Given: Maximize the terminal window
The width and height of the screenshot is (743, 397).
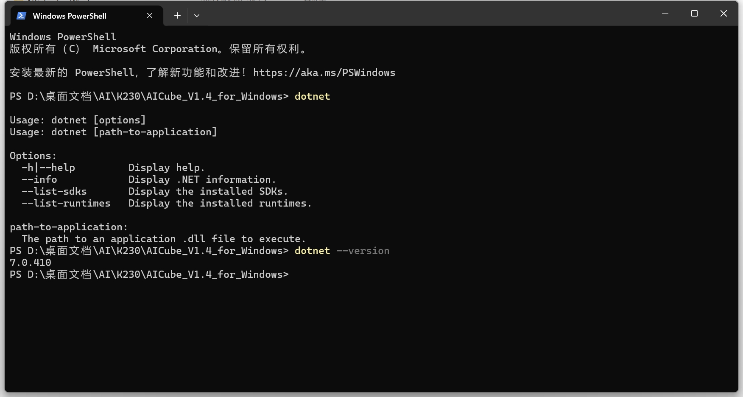Looking at the screenshot, I should 694,14.
